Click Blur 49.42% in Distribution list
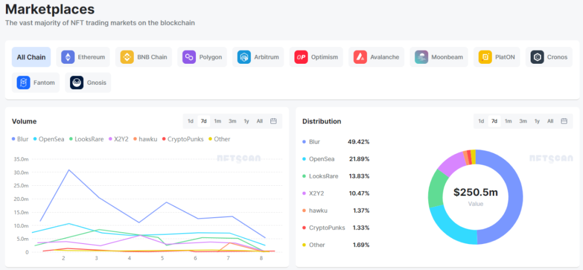The width and height of the screenshot is (583, 270). point(336,141)
